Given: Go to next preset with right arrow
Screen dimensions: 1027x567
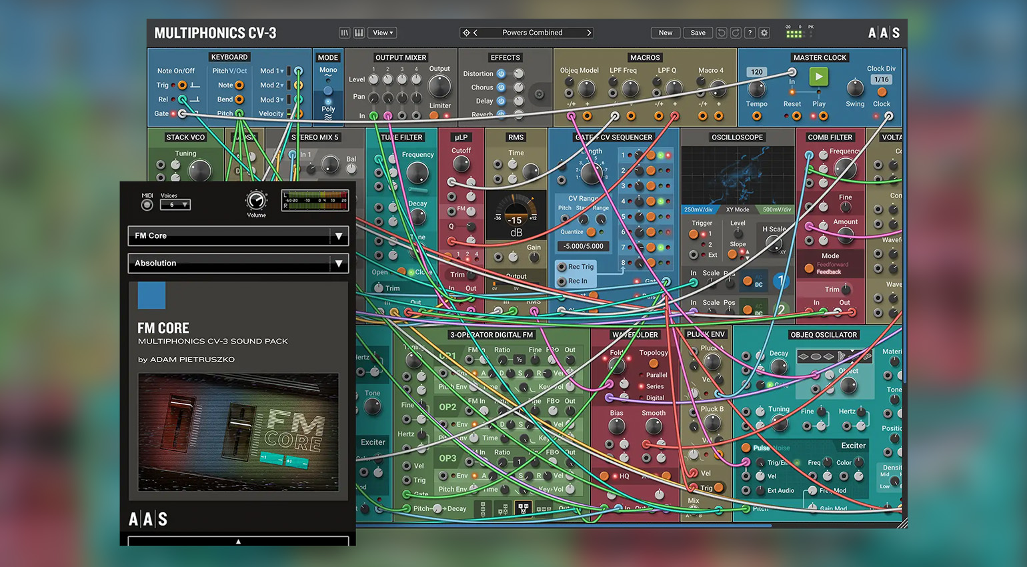Looking at the screenshot, I should pos(588,33).
